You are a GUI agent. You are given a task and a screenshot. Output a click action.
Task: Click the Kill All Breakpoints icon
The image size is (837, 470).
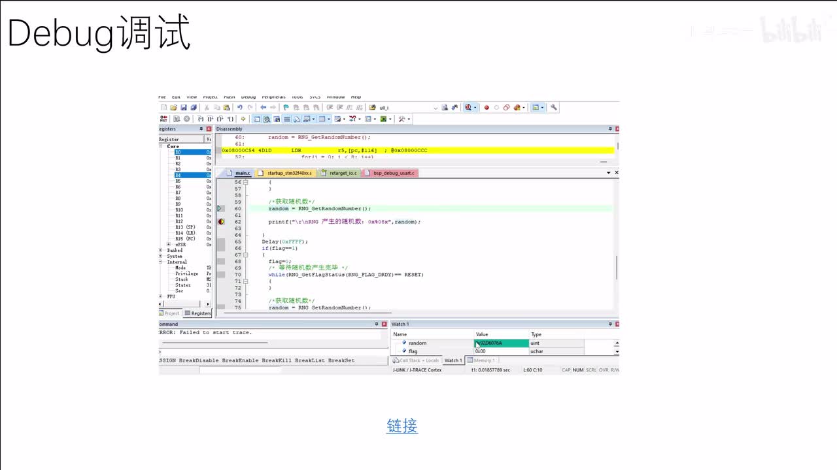click(517, 108)
